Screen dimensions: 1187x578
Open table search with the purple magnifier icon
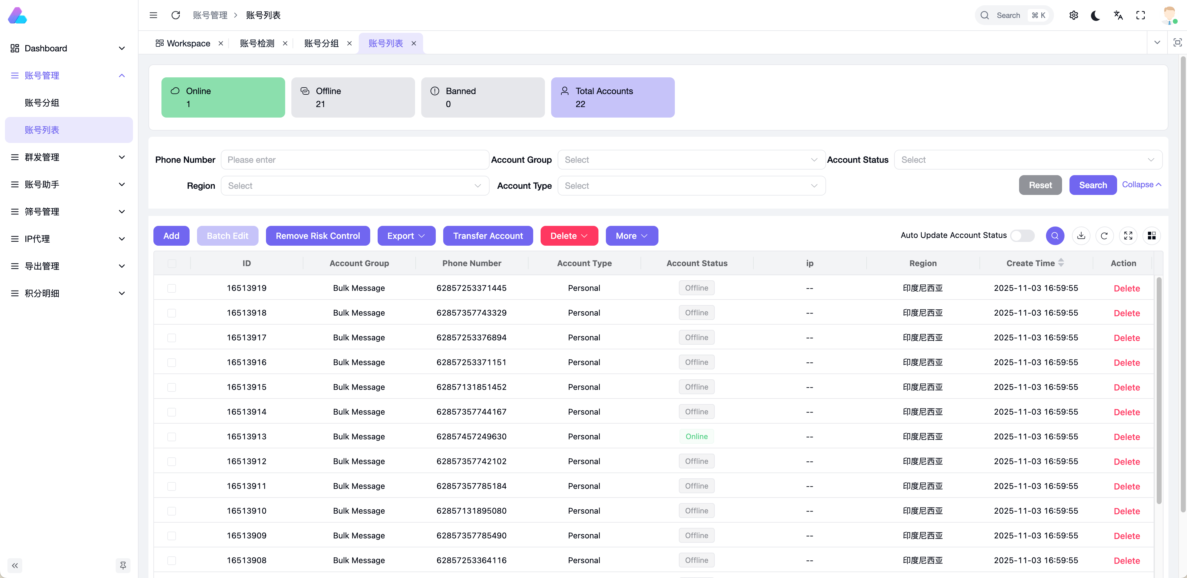click(x=1055, y=235)
